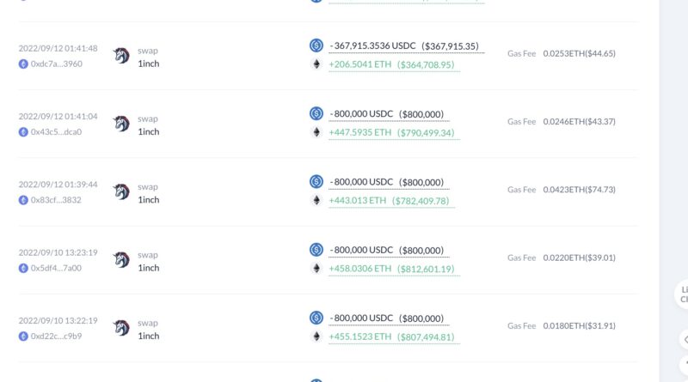Click the ETH icon beside +455.1523 ETH

[316, 337]
